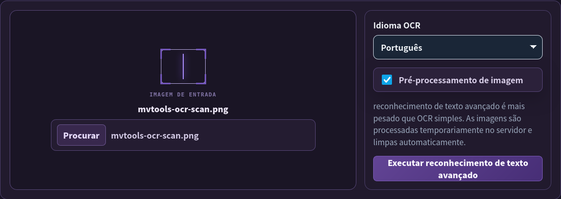Select the top-left corner bracket of scan frame
The image size is (561, 199).
[x=164, y=53]
